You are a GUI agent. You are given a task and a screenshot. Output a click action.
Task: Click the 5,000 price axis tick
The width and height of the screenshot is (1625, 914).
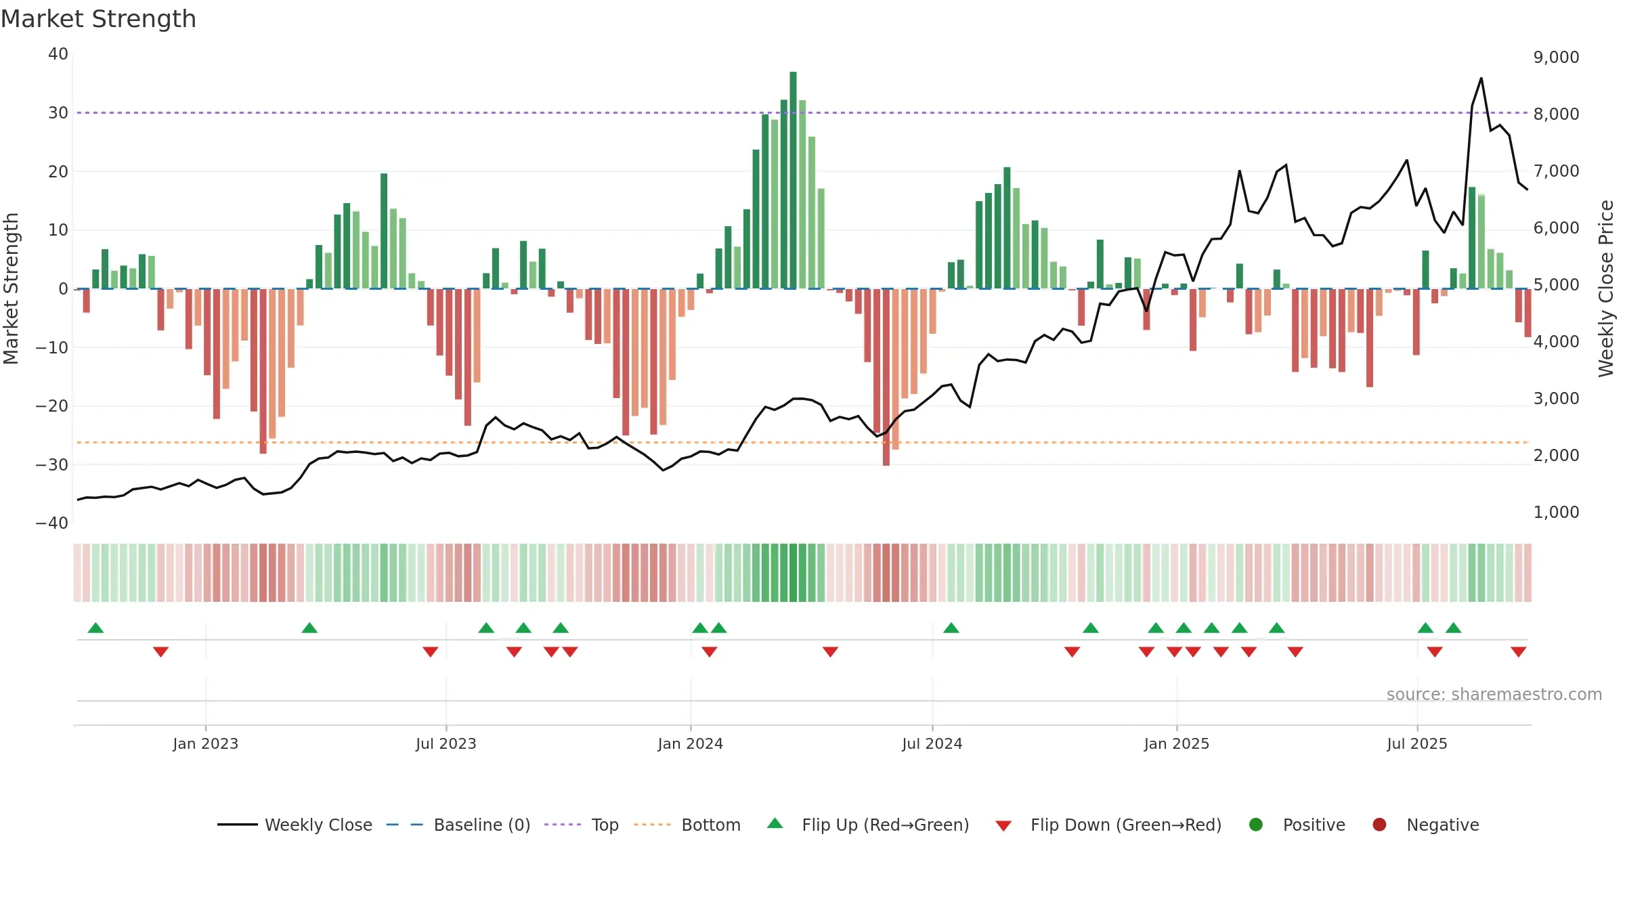click(1557, 285)
